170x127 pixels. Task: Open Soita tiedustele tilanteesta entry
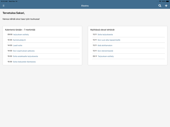pyautogui.click(x=24, y=62)
